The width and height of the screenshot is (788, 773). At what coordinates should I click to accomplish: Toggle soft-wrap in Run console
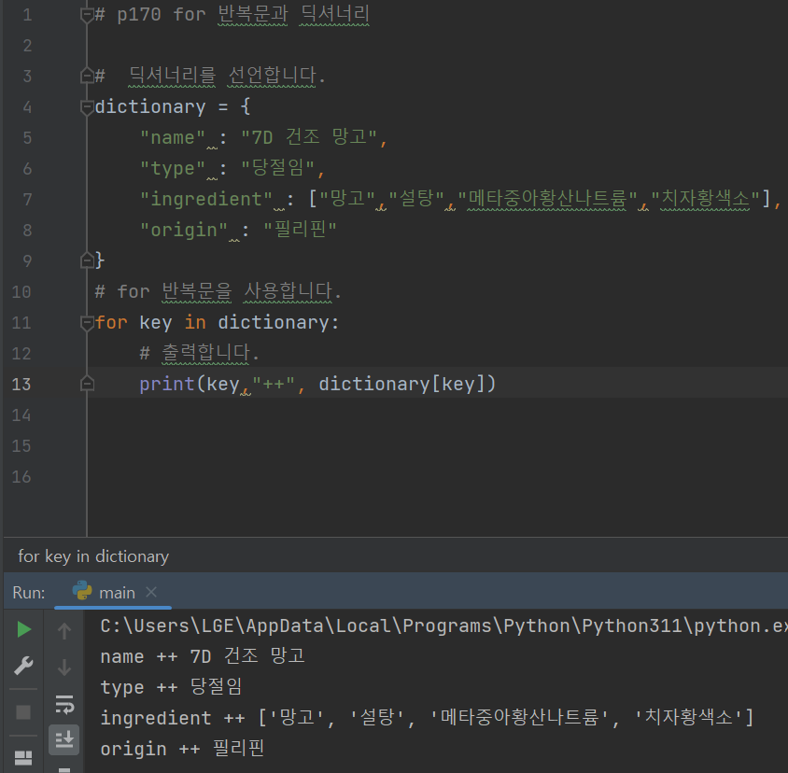pyautogui.click(x=64, y=704)
